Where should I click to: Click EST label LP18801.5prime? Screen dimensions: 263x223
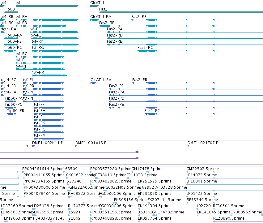[201, 181]
